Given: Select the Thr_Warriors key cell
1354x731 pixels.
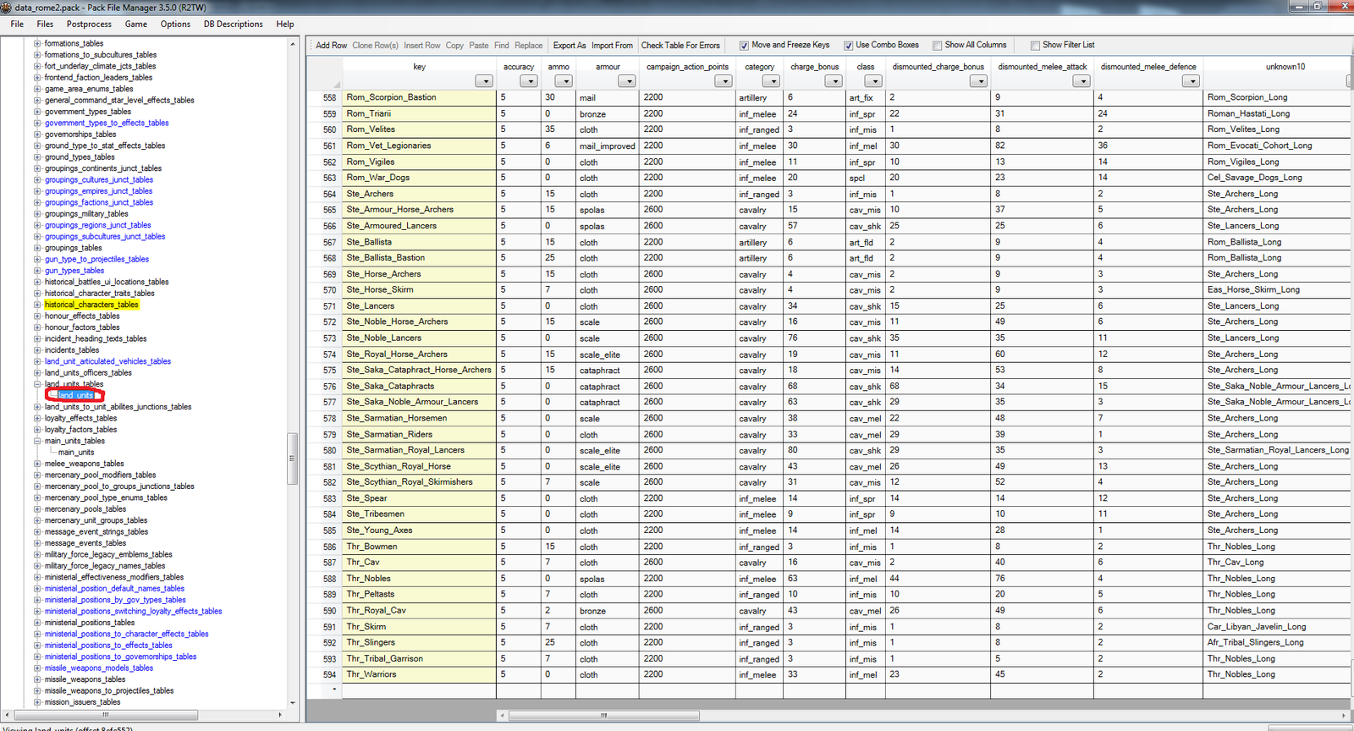Looking at the screenshot, I should click(420, 675).
